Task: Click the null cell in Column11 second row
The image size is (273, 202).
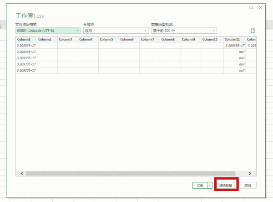Action: tap(235, 52)
